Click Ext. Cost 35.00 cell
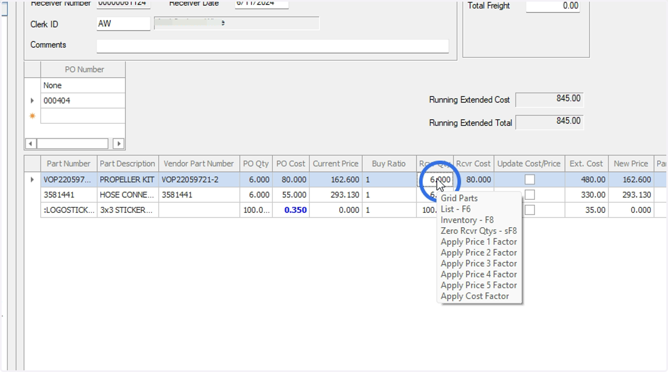 (586, 210)
